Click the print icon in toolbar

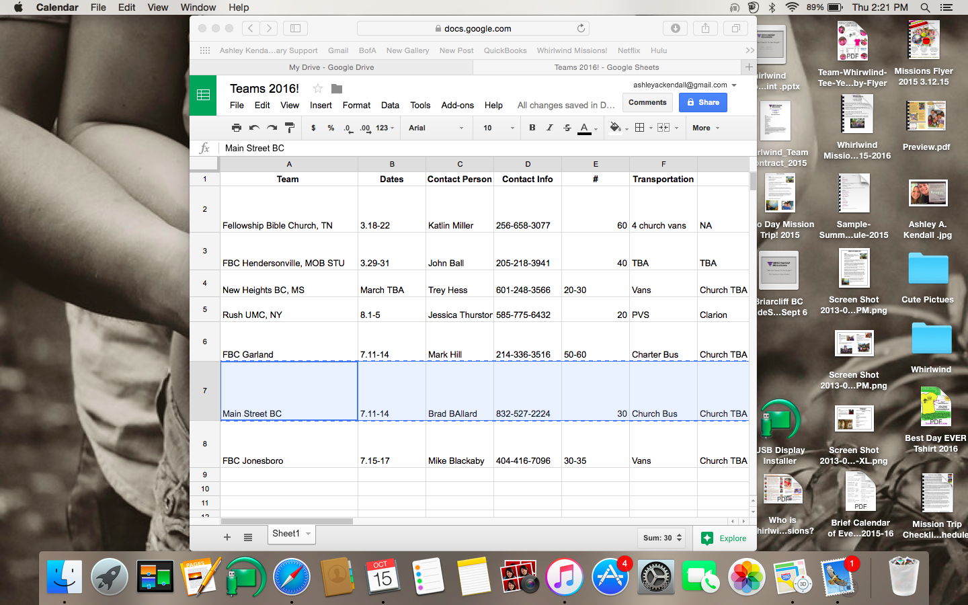[x=236, y=128]
